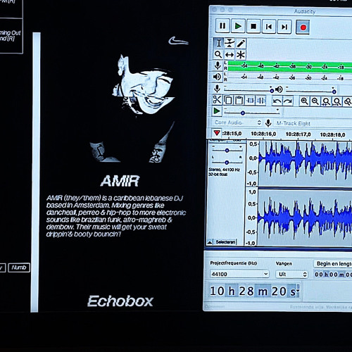352x352 pixels.
Task: Click the Numb button in the left panel
Action: click(19, 268)
